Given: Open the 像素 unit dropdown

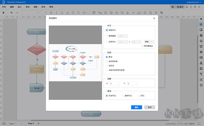Looking at the screenshot, I should [x=149, y=42].
